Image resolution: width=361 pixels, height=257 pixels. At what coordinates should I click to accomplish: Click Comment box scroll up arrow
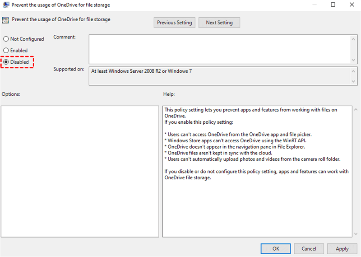tap(354, 39)
